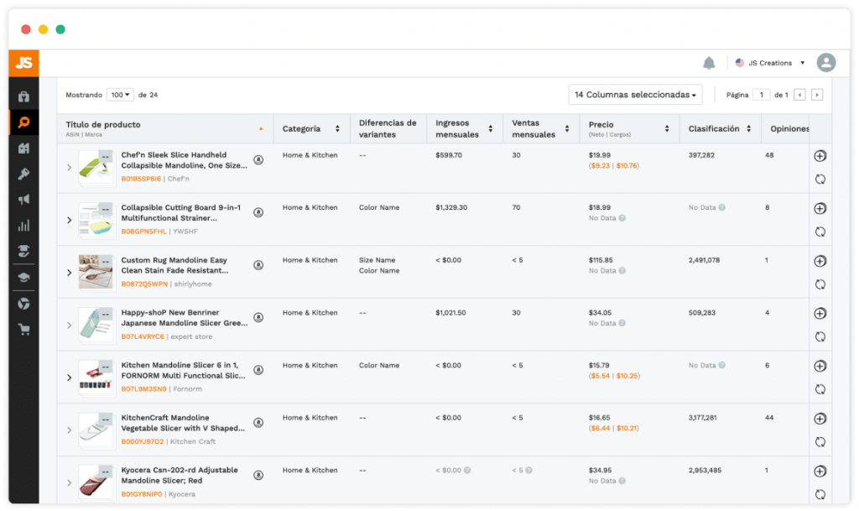Screen dimensions: 859x511
Task: Go to next page arrow
Action: pyautogui.click(x=817, y=95)
